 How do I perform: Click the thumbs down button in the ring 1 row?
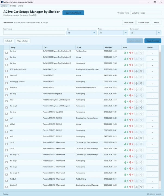click(x=141, y=163)
